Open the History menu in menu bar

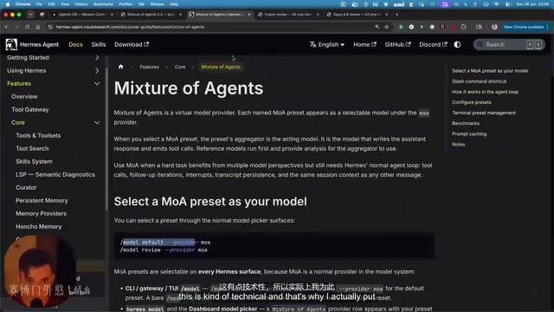click(x=81, y=4)
